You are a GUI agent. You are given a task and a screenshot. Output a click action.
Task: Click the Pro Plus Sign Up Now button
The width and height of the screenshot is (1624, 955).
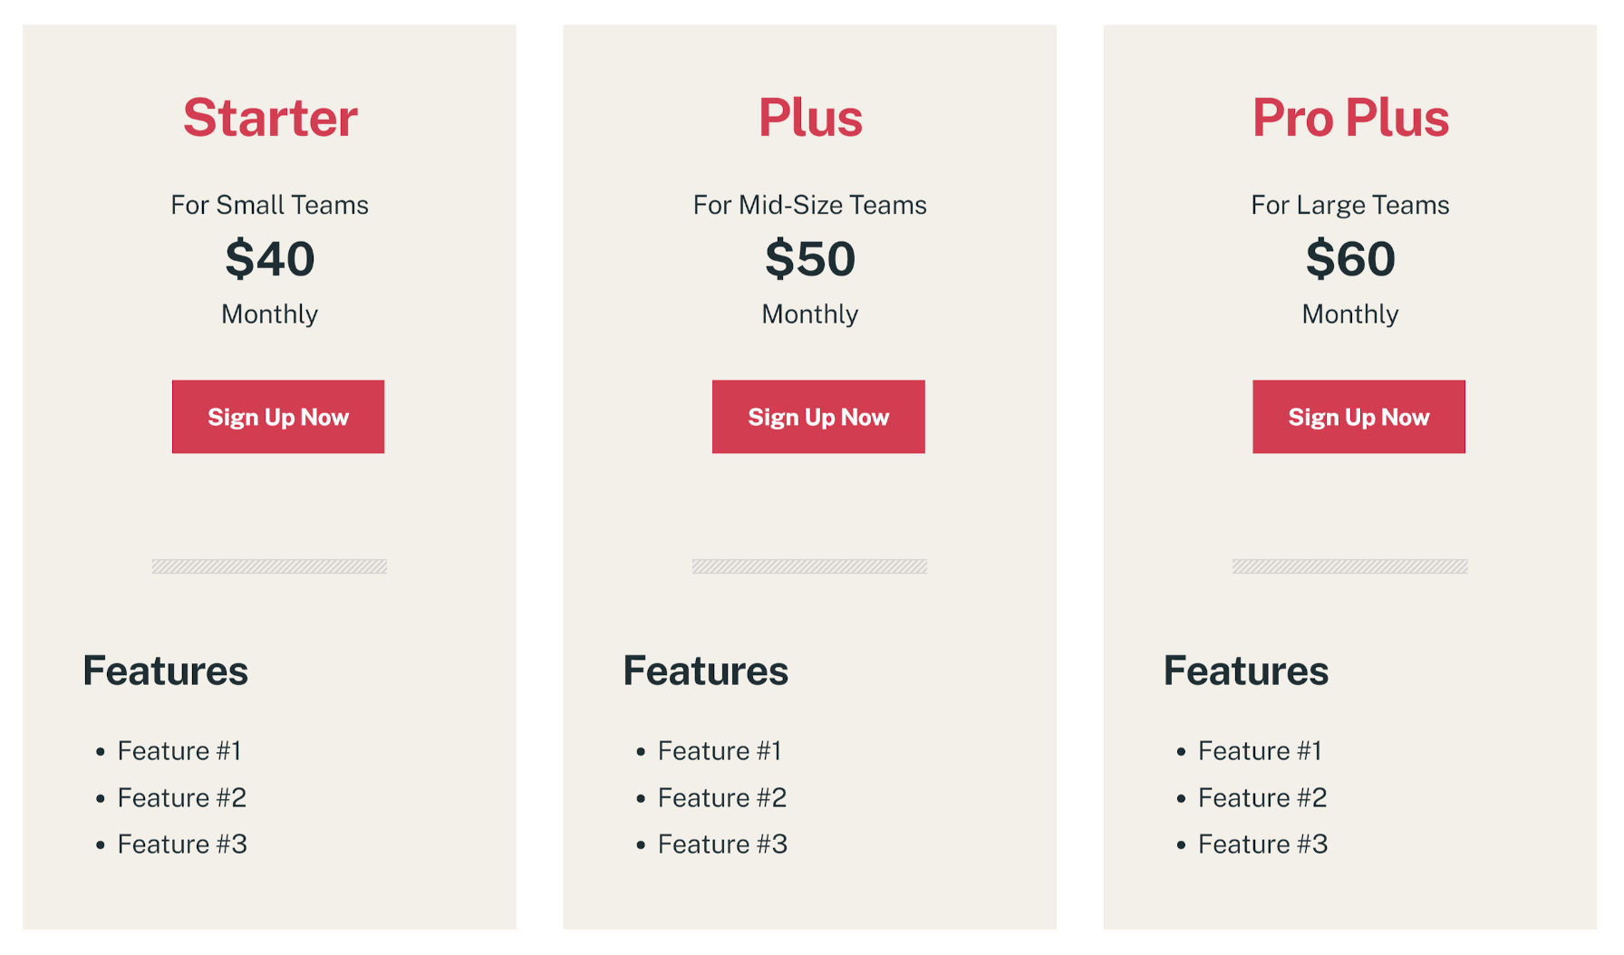click(1358, 417)
